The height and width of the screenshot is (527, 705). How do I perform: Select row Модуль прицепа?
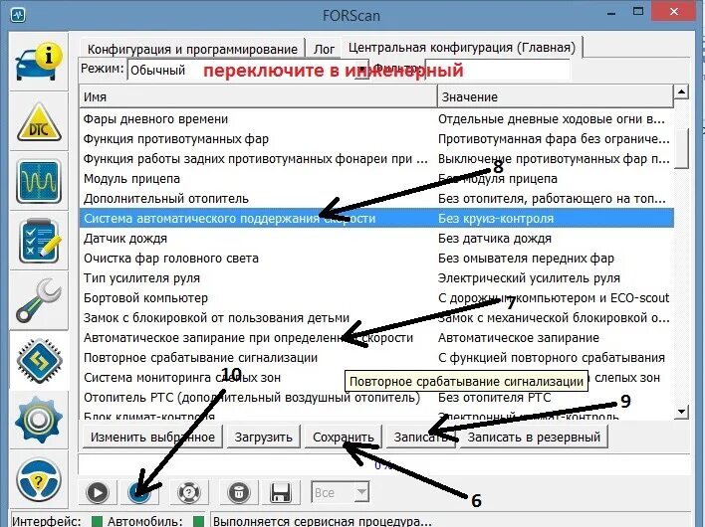(x=376, y=179)
